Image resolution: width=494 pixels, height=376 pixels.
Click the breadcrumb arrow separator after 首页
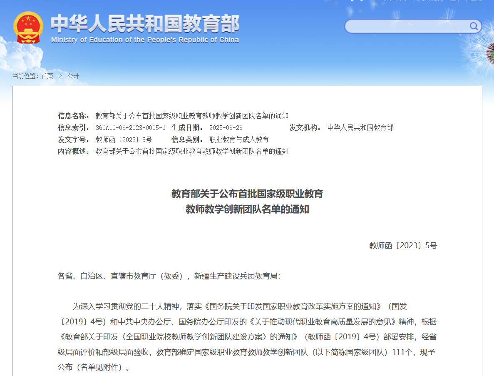click(x=60, y=76)
